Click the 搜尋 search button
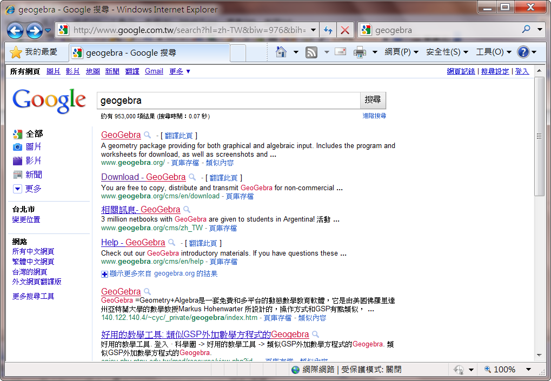551x381 pixels. [x=373, y=101]
